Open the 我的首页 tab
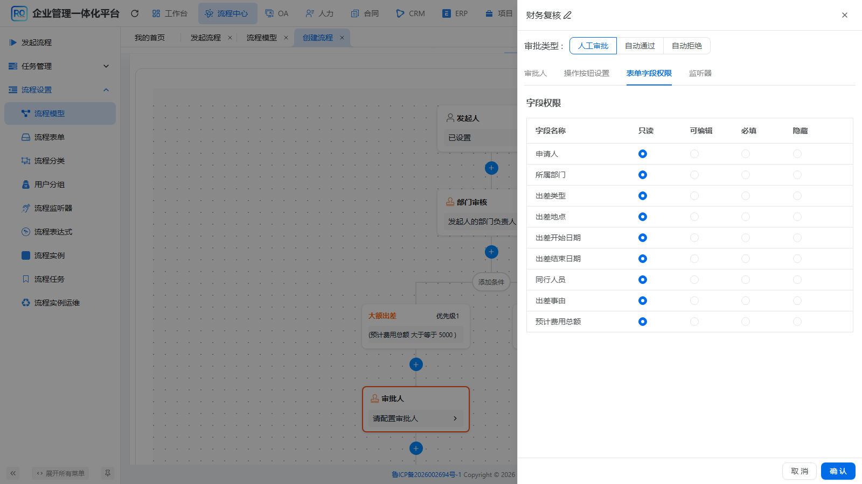Image resolution: width=862 pixels, height=484 pixels. click(150, 38)
